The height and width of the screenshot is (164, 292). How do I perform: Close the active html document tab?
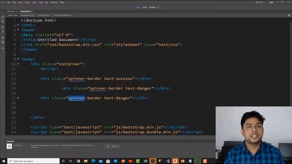point(31,11)
